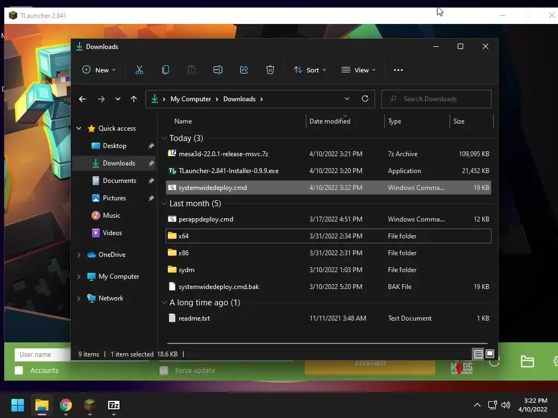Go back with the left arrow button

(x=82, y=99)
